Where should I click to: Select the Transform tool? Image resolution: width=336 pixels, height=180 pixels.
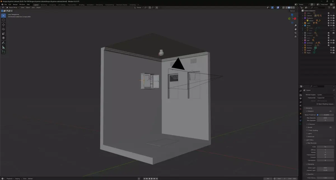point(4,38)
